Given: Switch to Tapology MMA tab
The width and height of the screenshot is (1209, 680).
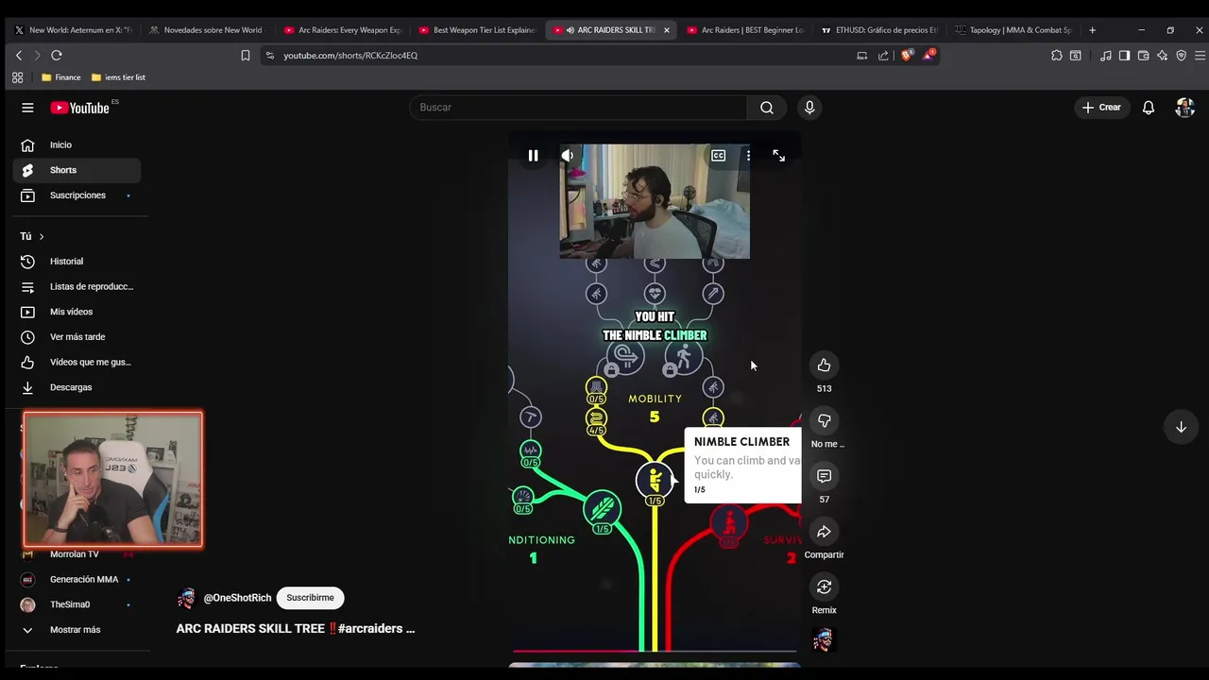Looking at the screenshot, I should [1013, 30].
